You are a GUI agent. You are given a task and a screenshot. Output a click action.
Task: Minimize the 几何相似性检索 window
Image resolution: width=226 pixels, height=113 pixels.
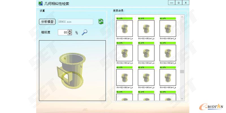171,3
